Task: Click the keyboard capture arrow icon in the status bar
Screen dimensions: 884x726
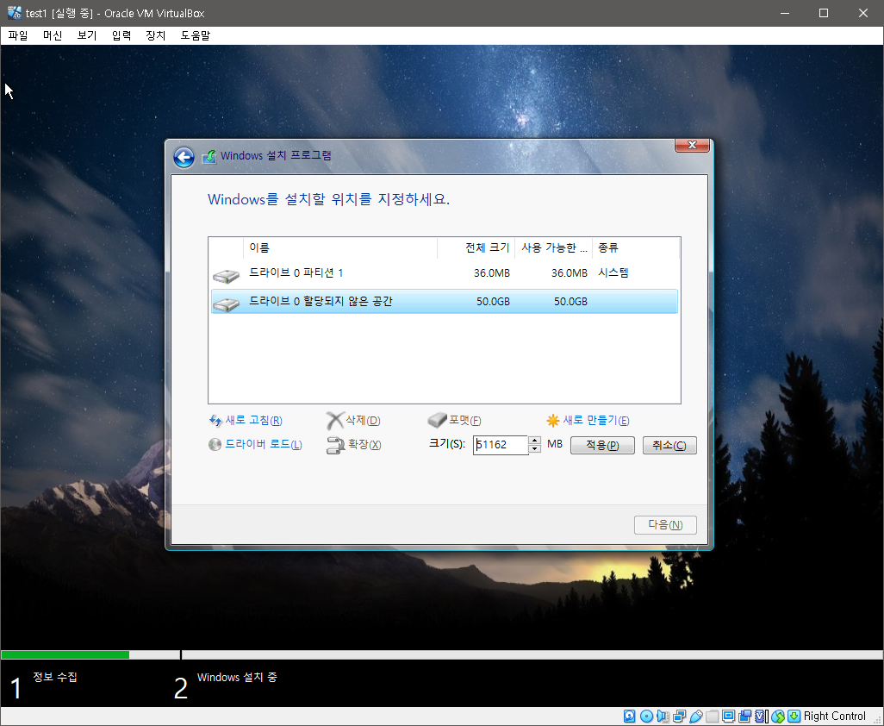Action: pyautogui.click(x=794, y=716)
